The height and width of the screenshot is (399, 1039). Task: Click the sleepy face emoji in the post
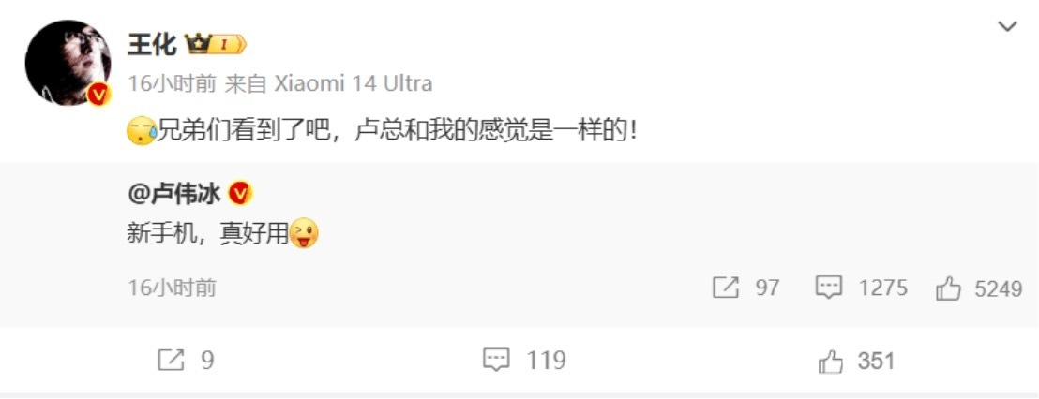pos(142,132)
